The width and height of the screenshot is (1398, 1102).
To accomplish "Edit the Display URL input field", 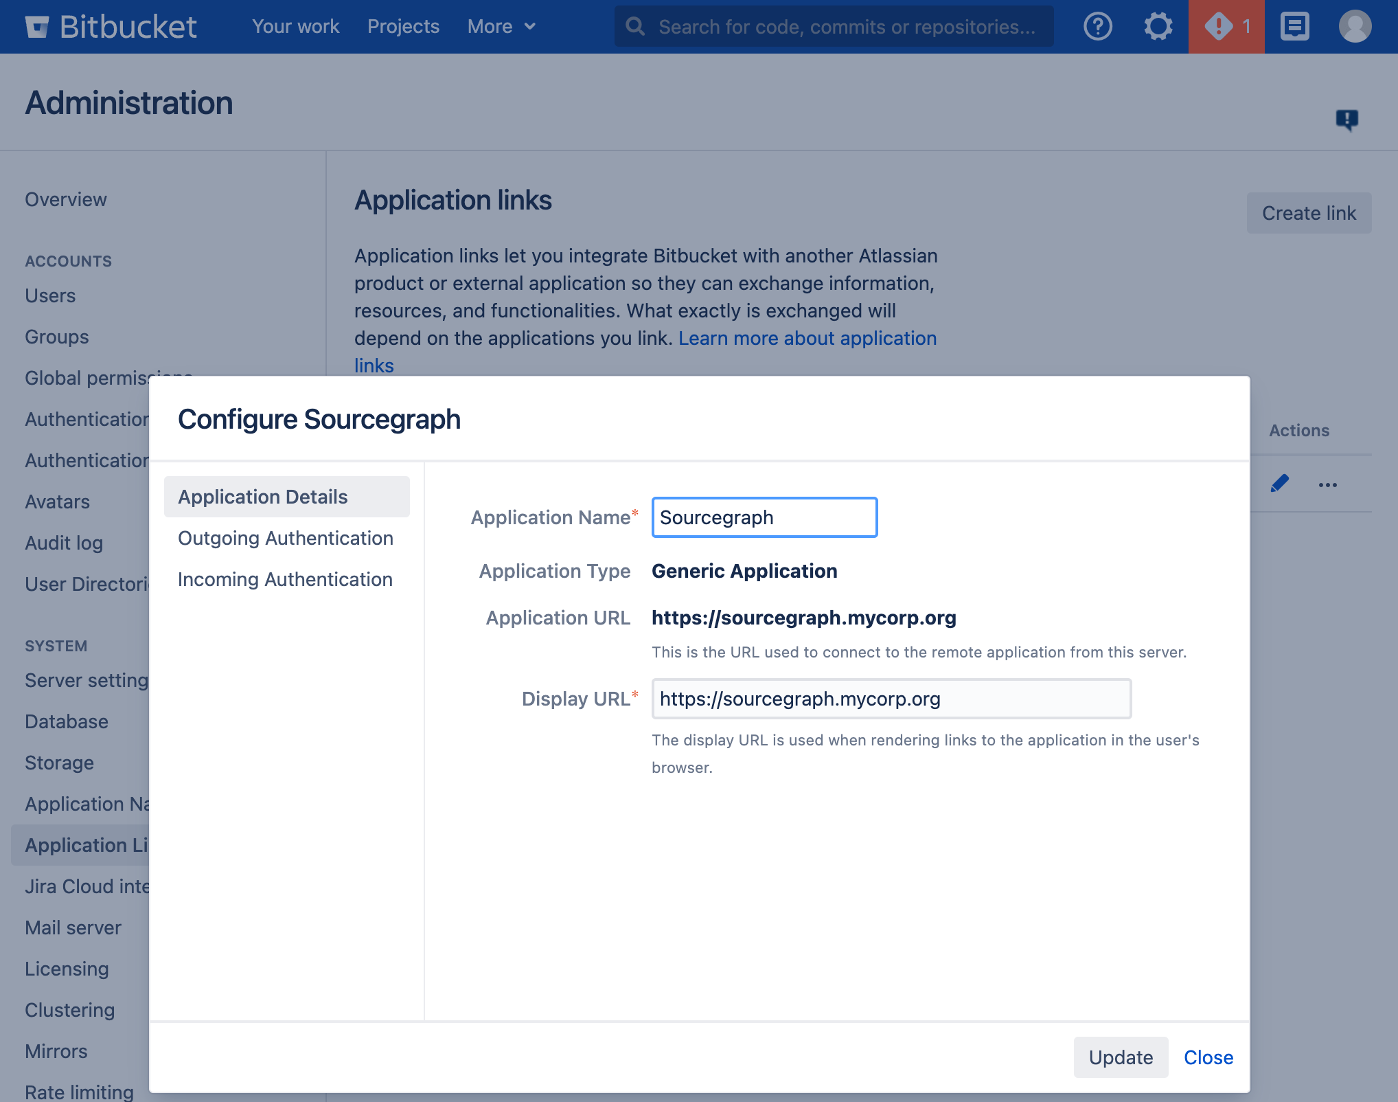I will pyautogui.click(x=891, y=697).
